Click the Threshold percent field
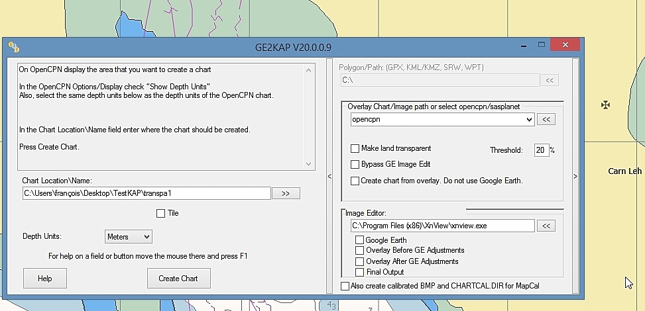The image size is (645, 311). click(x=542, y=150)
